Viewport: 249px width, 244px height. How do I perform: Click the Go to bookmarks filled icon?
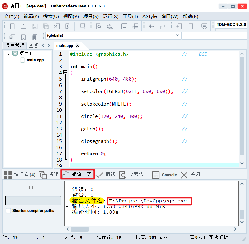click(x=35, y=37)
